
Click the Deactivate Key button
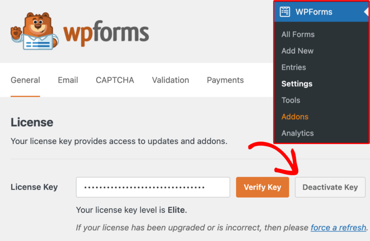tap(330, 187)
